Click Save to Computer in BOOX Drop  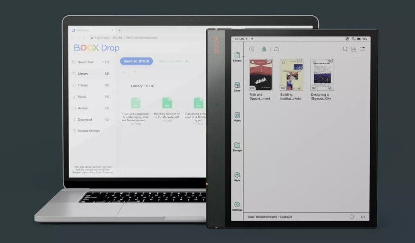tap(175, 61)
